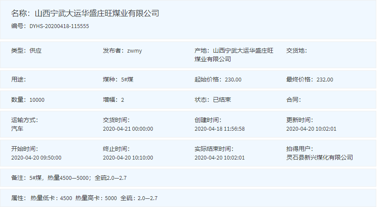Click delivery time 2020-04-21 00:00:00
378x207 pixels.
tap(128, 129)
